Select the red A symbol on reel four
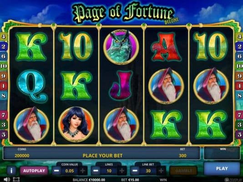The image size is (243, 182). [166, 47]
